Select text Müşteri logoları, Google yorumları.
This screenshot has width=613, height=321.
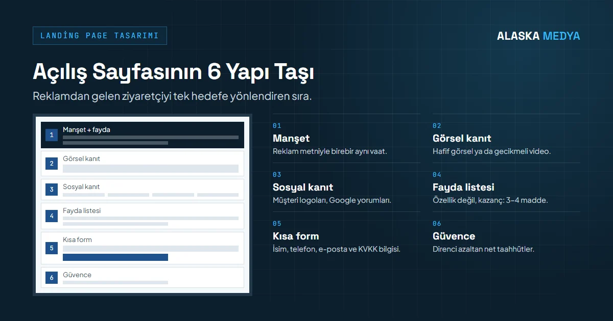[332, 200]
